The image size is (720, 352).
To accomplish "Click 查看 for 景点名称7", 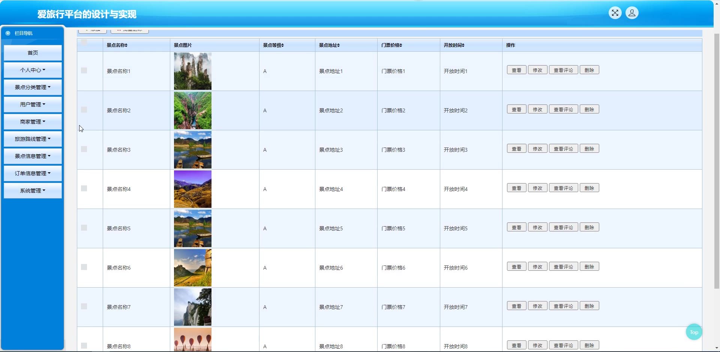I will 516,306.
